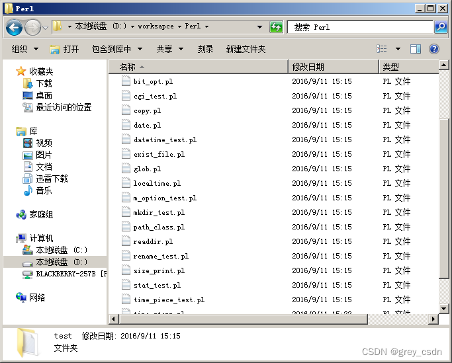Click 新建文件夹 button
This screenshot has height=363, width=452.
[x=246, y=49]
